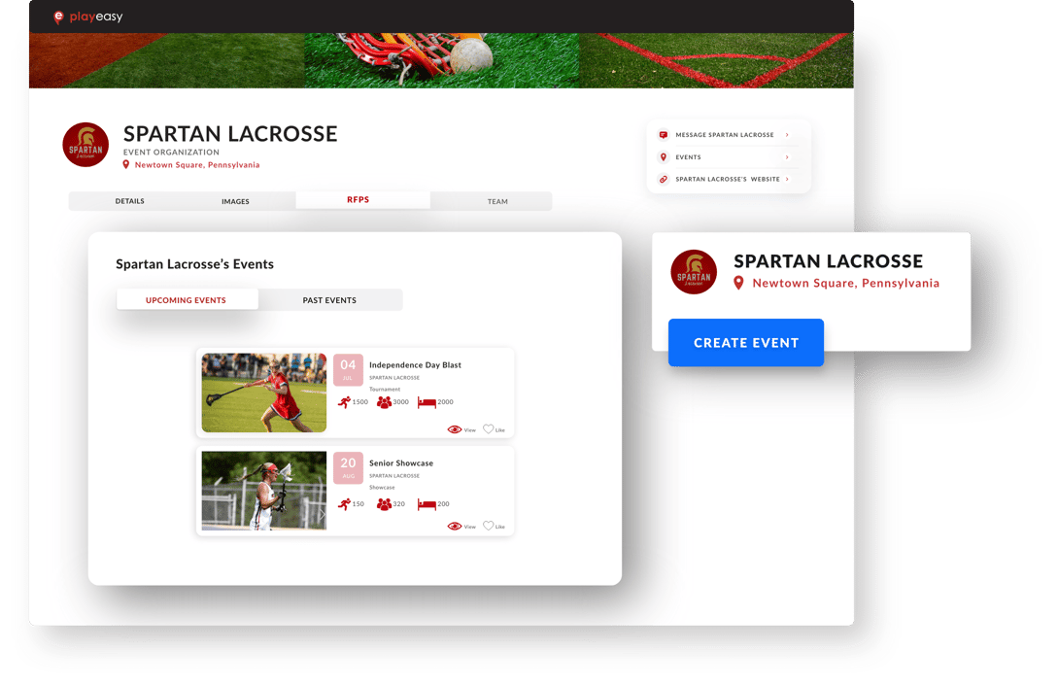Click the running athlete icon on Independence Day Blast
Viewport: 1058px width, 684px height.
click(x=344, y=402)
